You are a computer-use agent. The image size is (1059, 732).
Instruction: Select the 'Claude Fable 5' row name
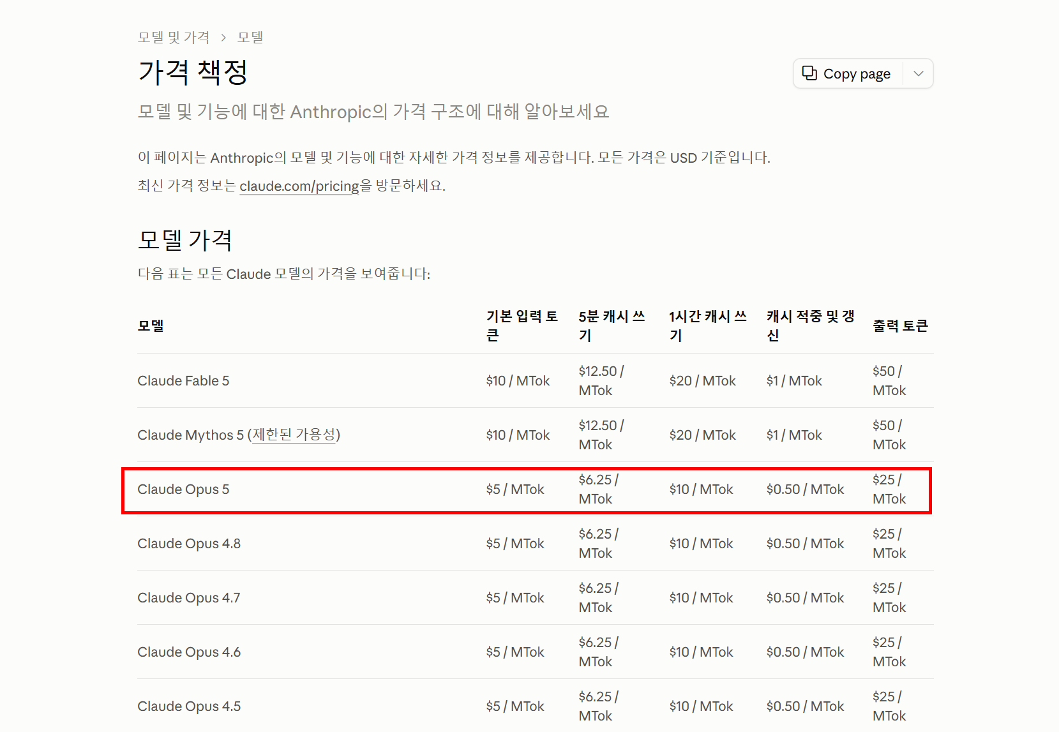183,381
